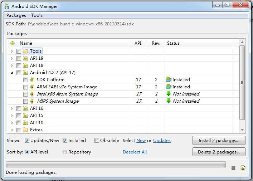
Task: Check the Android 4.2.2 (API 17) checkbox
Action: tap(19, 73)
